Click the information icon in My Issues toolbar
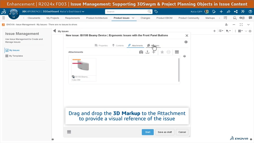254x143 pixels. pos(250,31)
